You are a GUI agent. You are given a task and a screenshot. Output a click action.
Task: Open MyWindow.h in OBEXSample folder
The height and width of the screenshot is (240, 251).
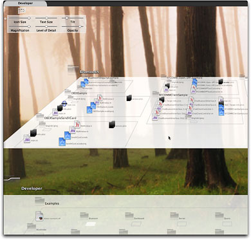click(x=100, y=98)
